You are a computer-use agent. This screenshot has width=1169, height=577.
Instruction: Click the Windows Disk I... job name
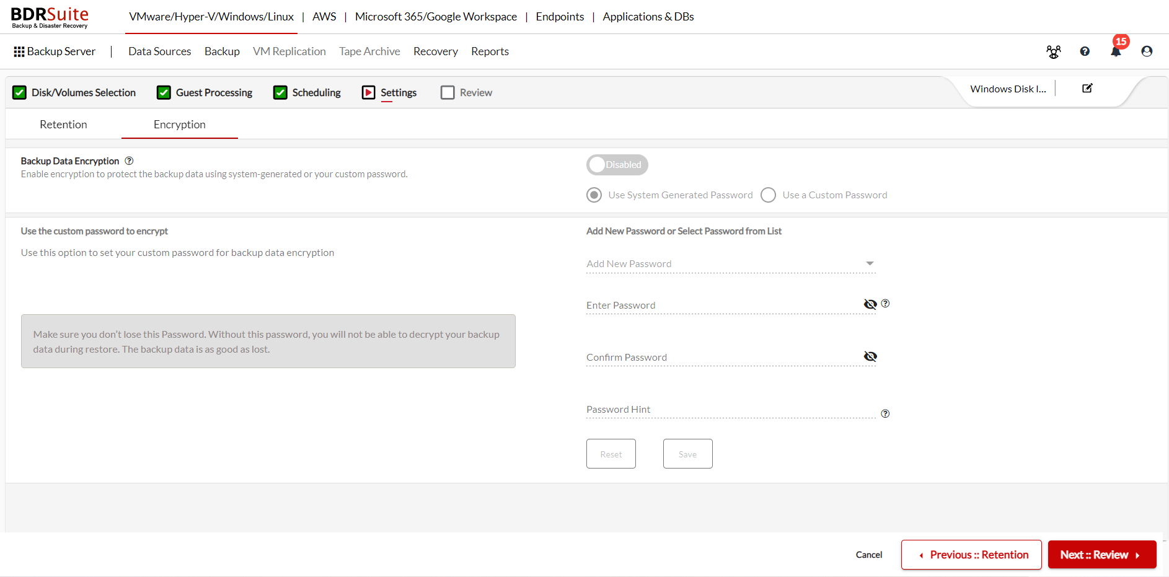[x=1008, y=89]
